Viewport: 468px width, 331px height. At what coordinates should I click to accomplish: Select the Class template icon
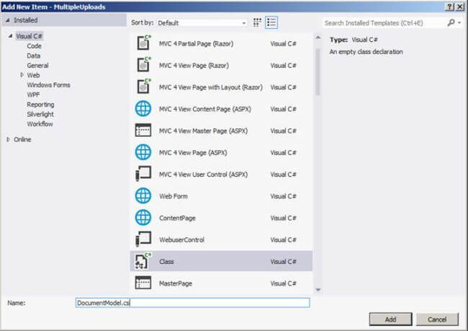coord(143,261)
